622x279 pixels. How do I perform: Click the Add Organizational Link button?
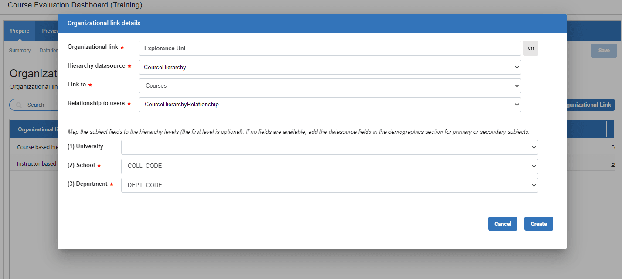point(590,105)
